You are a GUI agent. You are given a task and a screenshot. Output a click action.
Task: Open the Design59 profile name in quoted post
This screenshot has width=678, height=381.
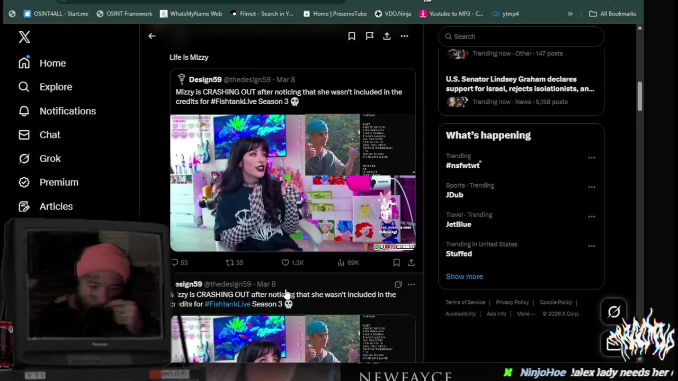(205, 79)
